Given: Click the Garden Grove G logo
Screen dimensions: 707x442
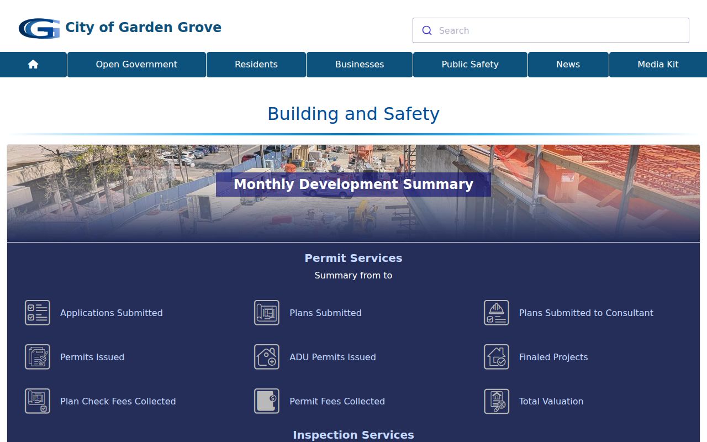Looking at the screenshot, I should pyautogui.click(x=39, y=28).
